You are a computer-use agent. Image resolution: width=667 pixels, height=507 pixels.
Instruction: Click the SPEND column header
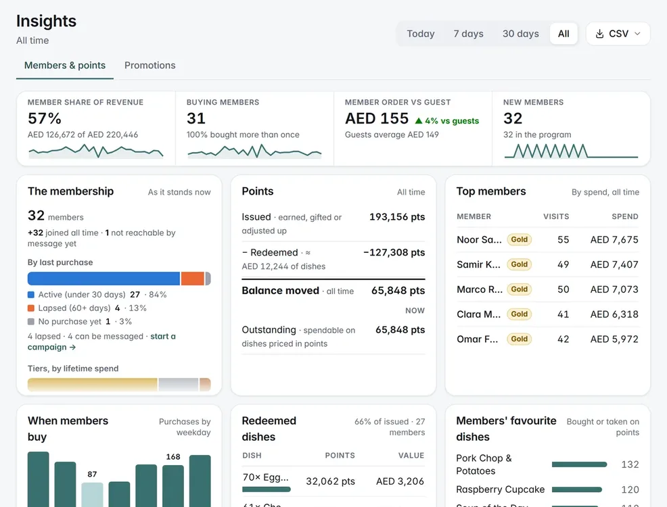click(x=625, y=217)
